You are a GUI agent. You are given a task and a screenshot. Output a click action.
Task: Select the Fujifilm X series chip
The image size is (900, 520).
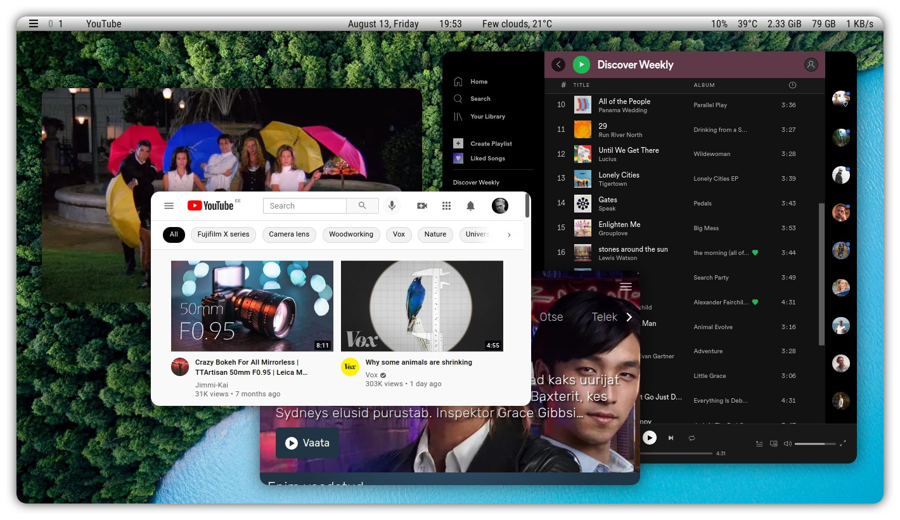click(x=223, y=235)
